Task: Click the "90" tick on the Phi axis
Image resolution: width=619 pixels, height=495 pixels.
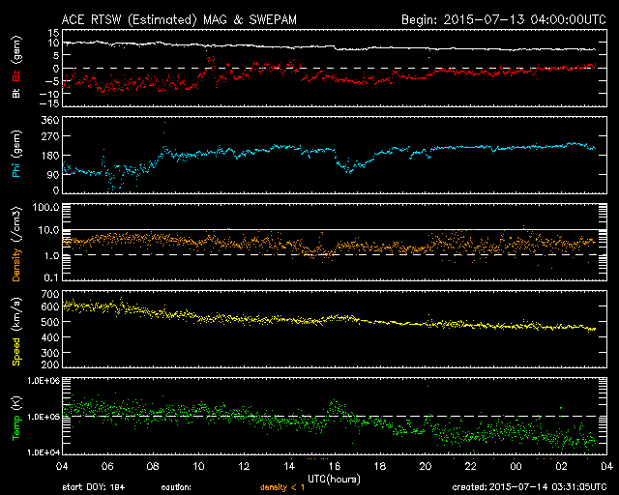Action: click(53, 174)
